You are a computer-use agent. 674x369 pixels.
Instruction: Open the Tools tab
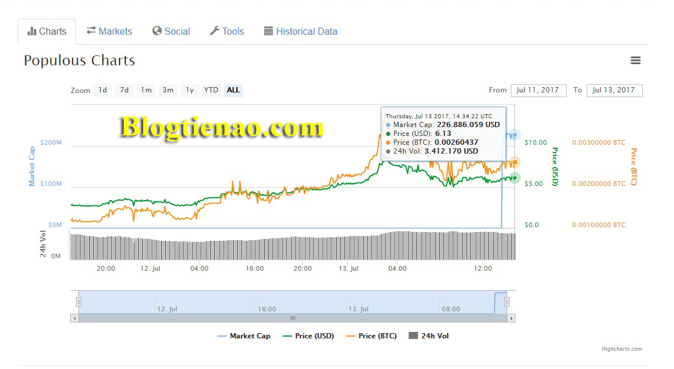click(227, 31)
